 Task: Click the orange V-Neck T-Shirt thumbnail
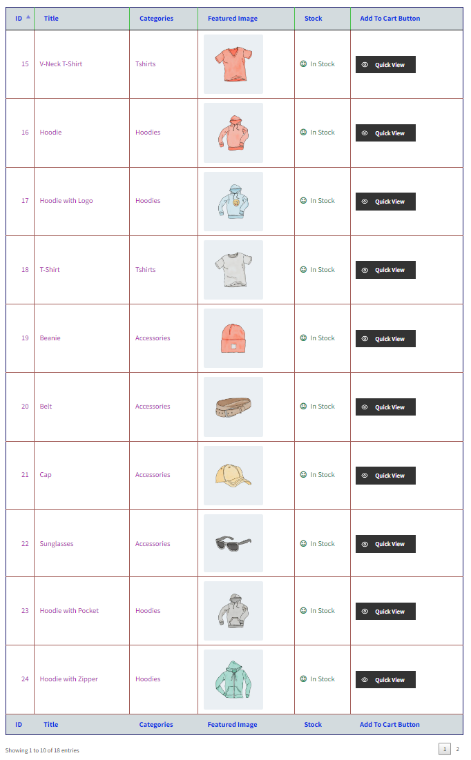[x=233, y=64]
